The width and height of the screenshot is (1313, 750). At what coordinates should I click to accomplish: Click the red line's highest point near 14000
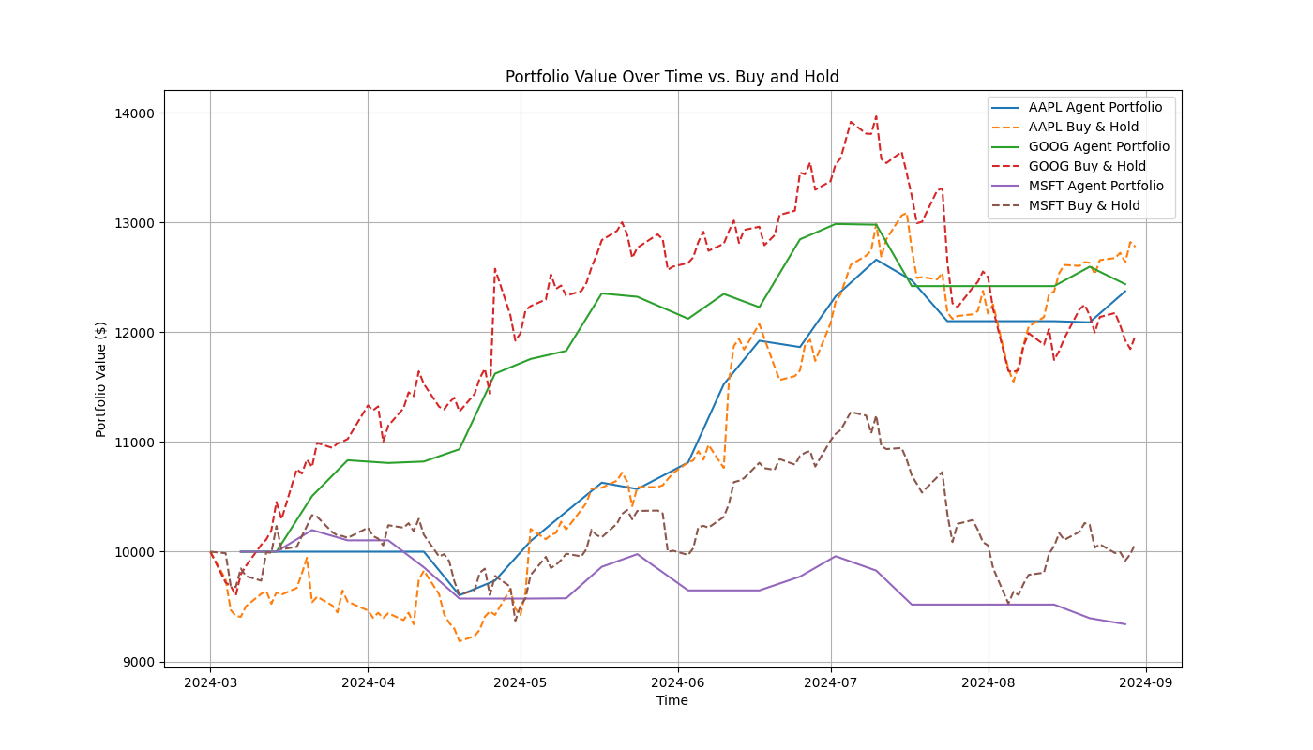874,115
